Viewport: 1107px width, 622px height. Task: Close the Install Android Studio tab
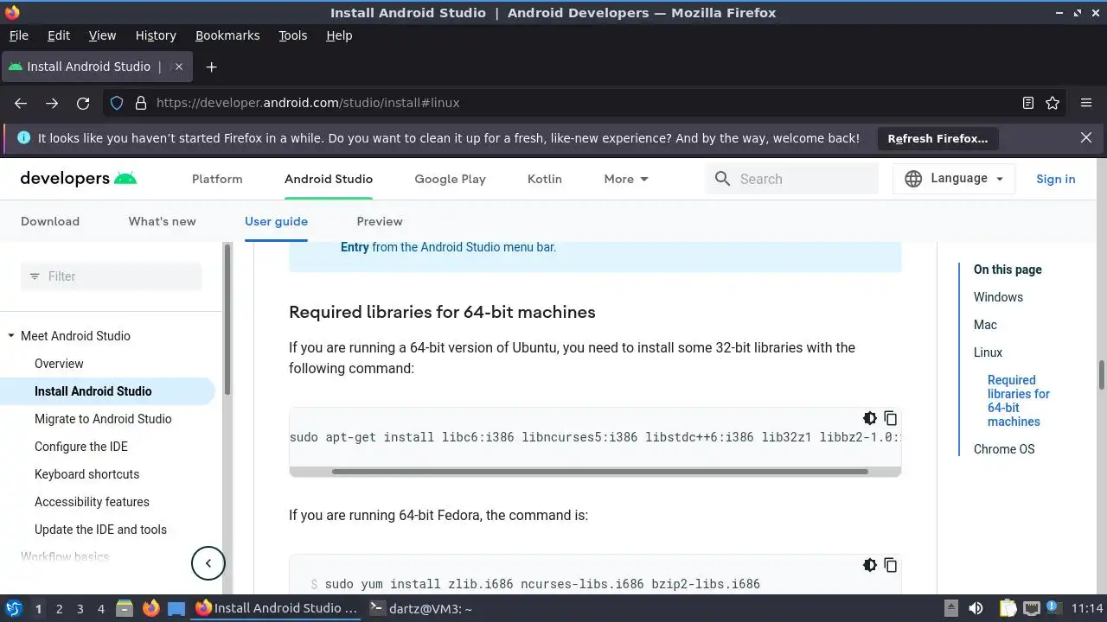tap(179, 67)
